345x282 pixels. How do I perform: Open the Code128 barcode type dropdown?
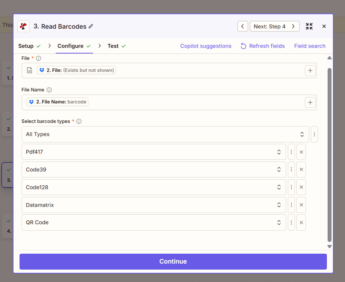click(x=153, y=187)
